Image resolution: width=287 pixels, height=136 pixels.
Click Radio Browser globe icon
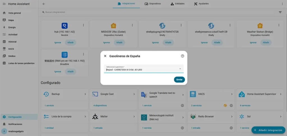point(231,128)
